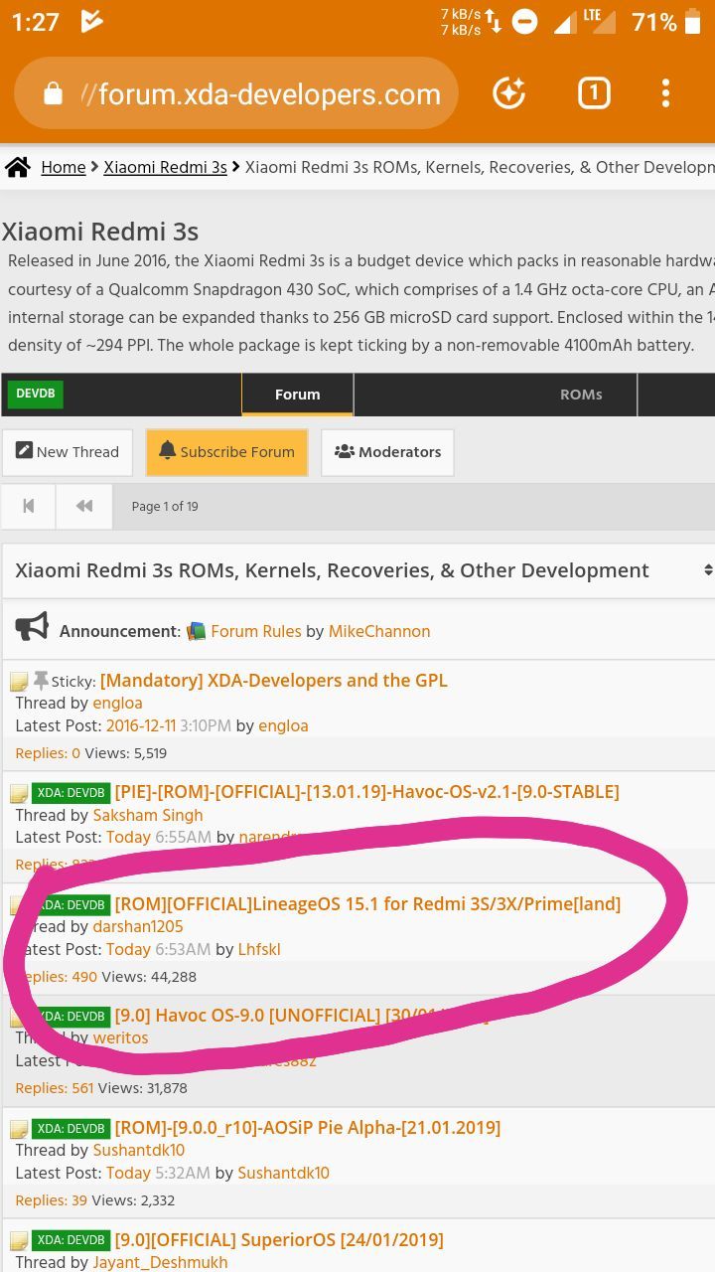Image resolution: width=715 pixels, height=1272 pixels.
Task: Open darshan1205's profile
Action: [x=138, y=926]
